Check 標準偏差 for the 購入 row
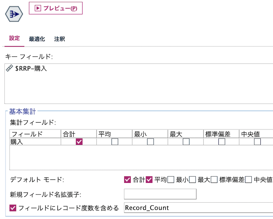The width and height of the screenshot is (273, 219). (x=221, y=141)
